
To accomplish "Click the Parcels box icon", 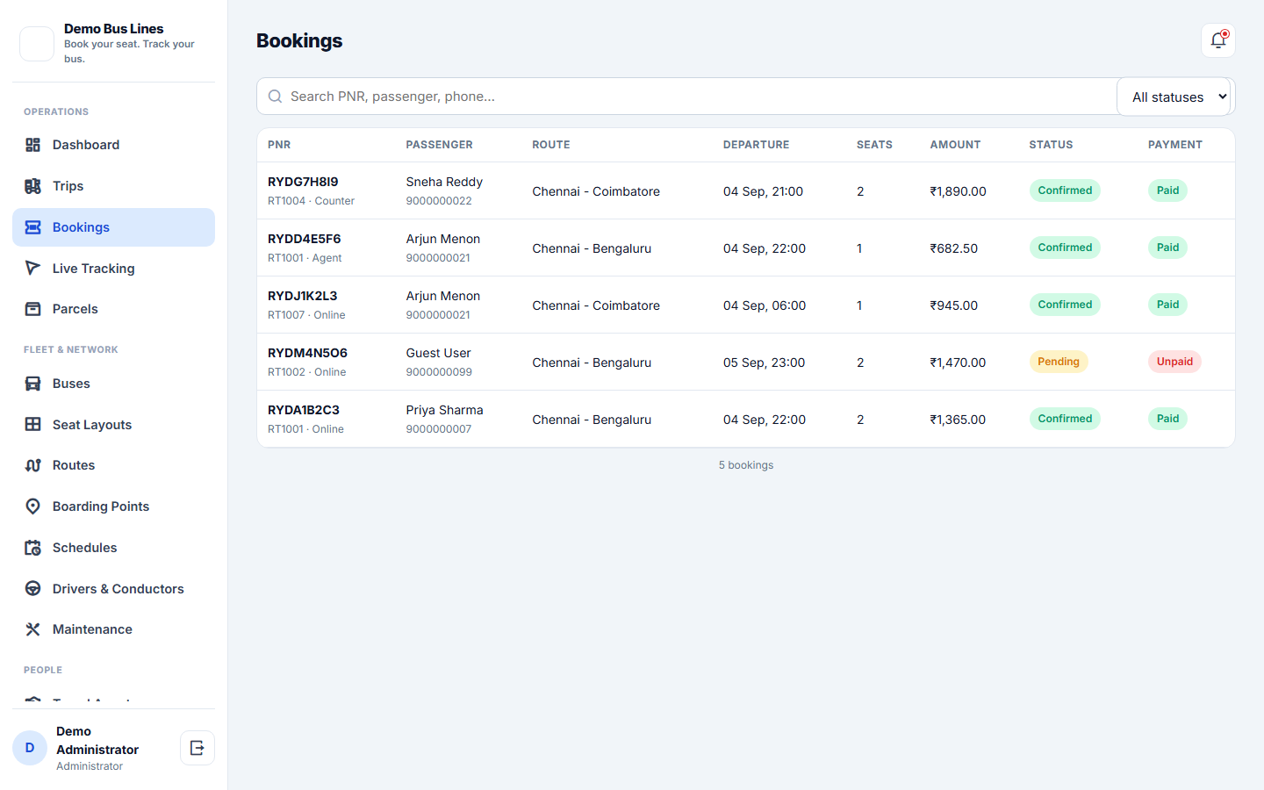I will point(32,309).
